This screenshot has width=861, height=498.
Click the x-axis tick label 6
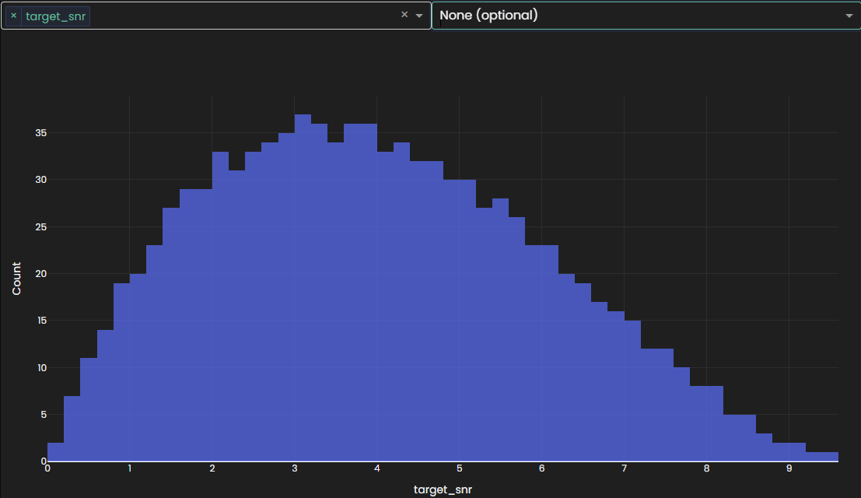(541, 468)
